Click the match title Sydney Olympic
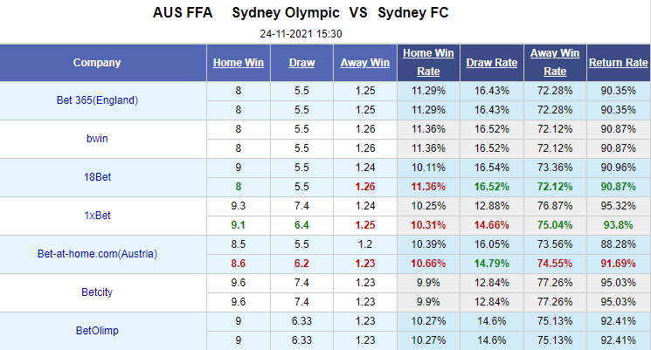The width and height of the screenshot is (651, 350). pos(286,13)
